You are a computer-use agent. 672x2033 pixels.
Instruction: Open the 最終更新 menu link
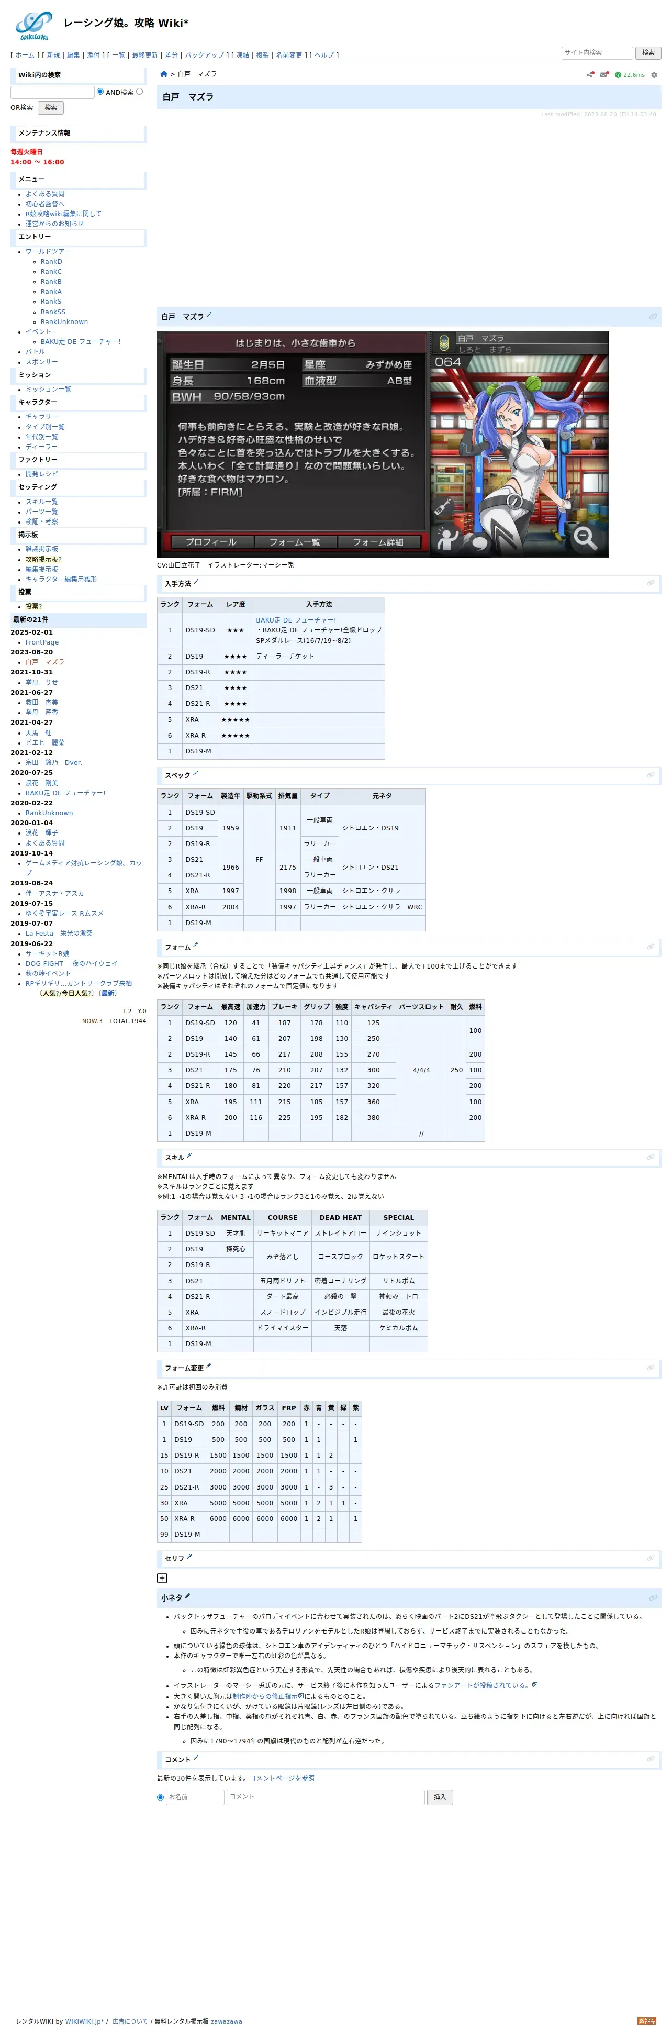coord(145,55)
